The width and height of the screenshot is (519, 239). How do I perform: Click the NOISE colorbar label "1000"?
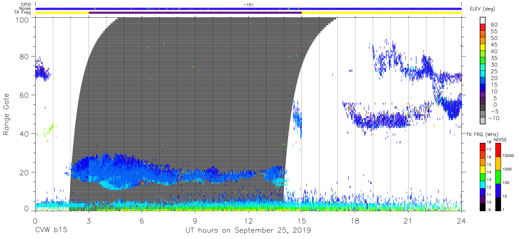(508, 169)
